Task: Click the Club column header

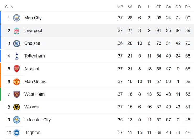Action: pos(9,7)
